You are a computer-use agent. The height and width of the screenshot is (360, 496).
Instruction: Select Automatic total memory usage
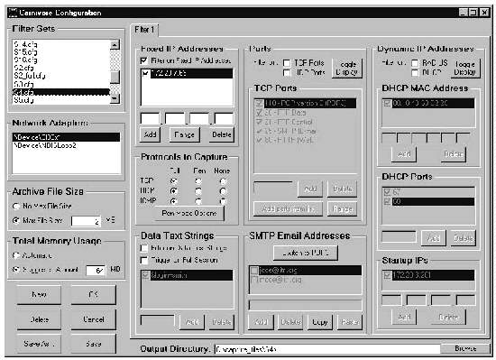tap(16, 255)
